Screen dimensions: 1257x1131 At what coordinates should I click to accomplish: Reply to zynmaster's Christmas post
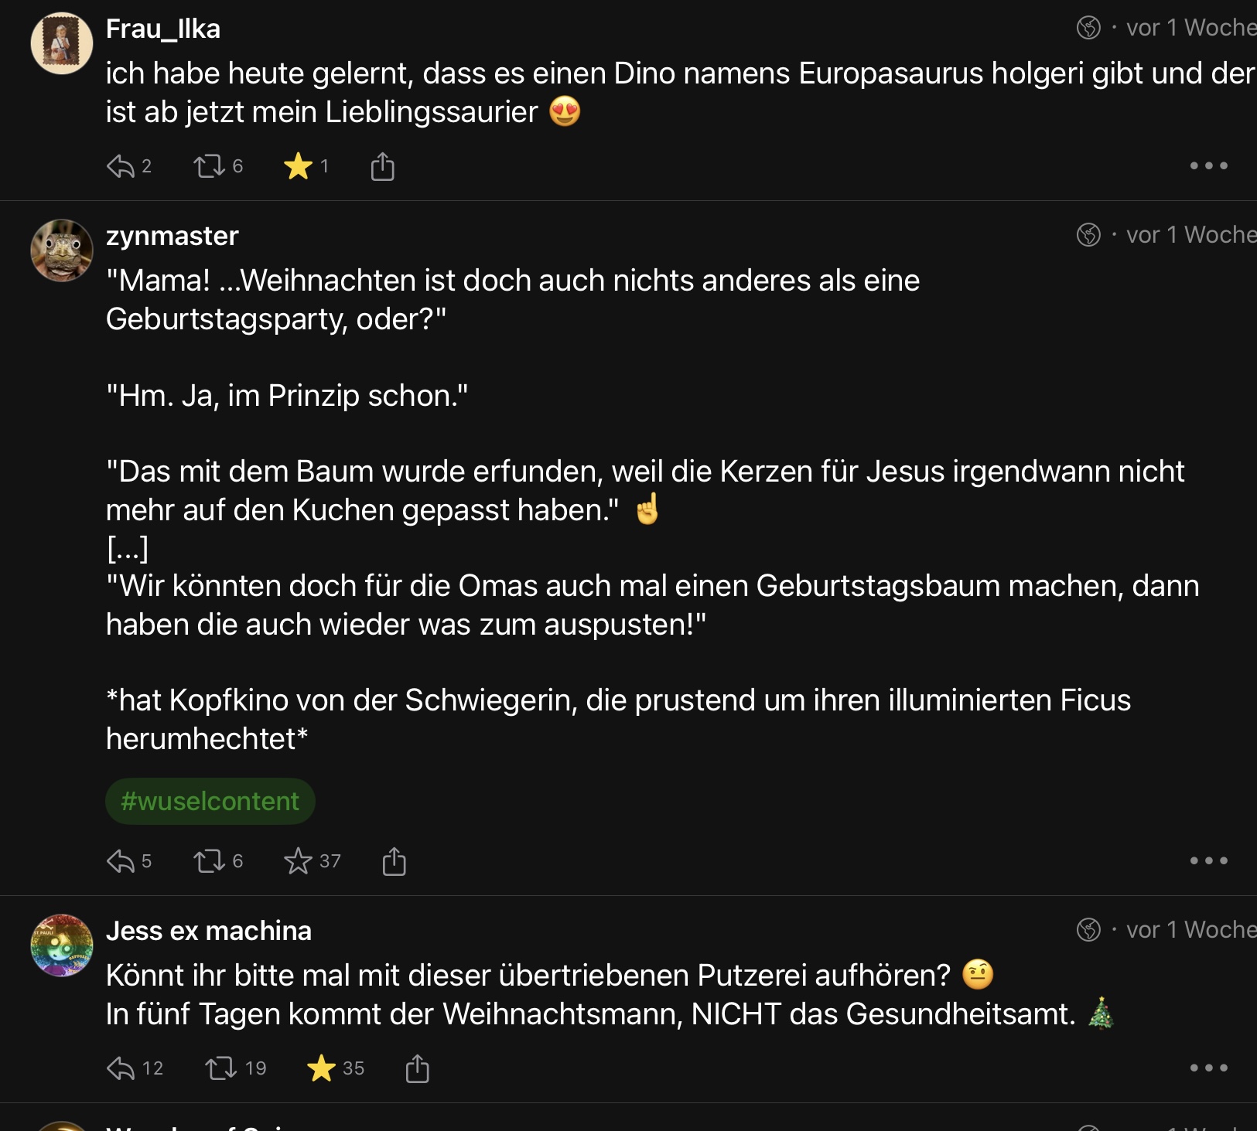coord(121,860)
